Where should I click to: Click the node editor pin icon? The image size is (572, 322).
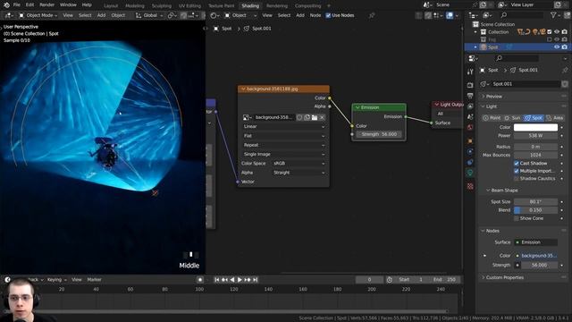[x=372, y=15]
